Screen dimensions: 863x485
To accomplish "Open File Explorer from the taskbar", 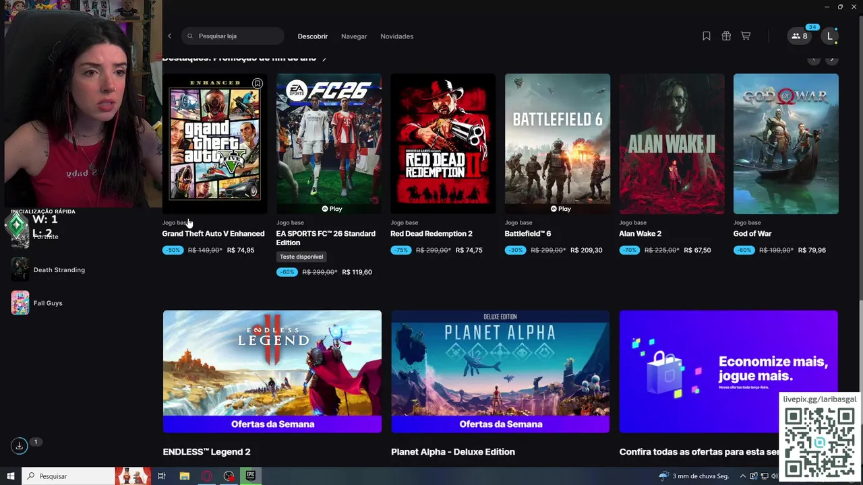I will click(x=185, y=476).
